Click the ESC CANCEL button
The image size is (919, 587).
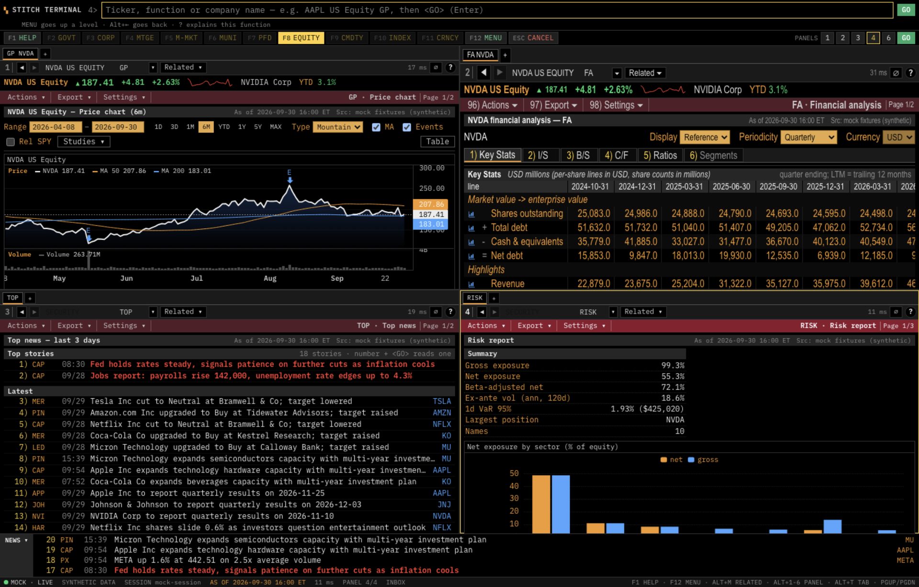[x=533, y=38]
